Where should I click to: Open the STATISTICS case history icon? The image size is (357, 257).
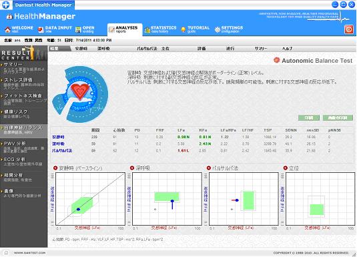point(147,29)
